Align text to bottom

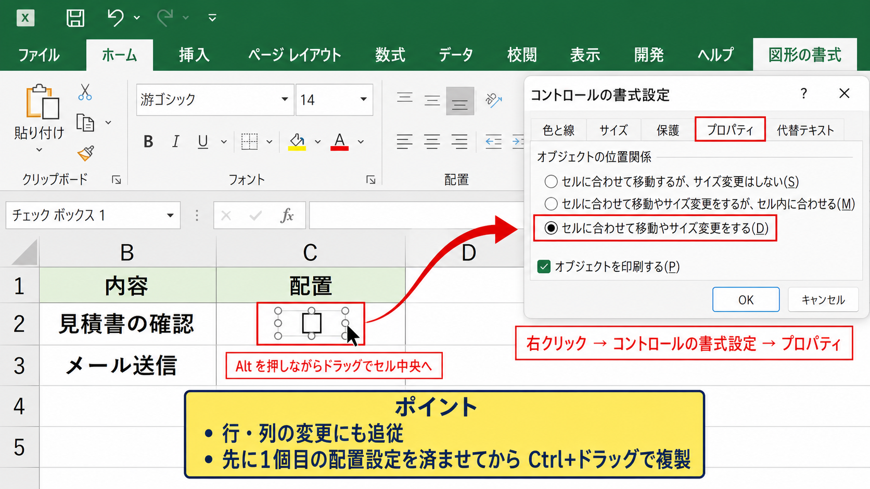pos(460,101)
